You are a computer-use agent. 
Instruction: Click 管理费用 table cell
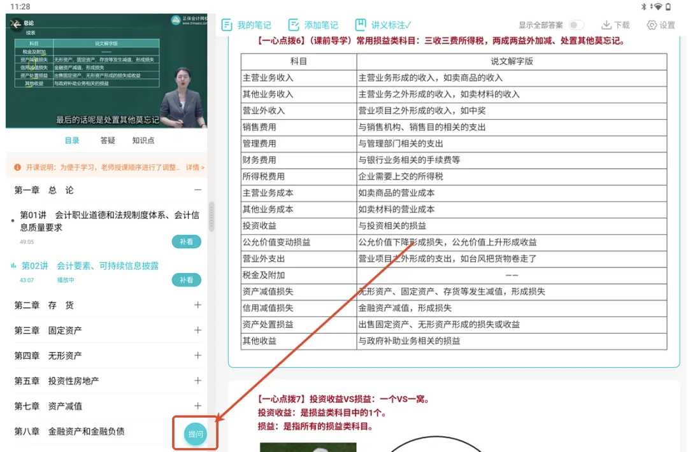pyautogui.click(x=298, y=143)
